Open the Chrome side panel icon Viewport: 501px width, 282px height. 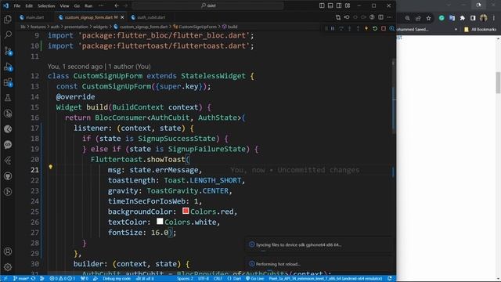473,18
